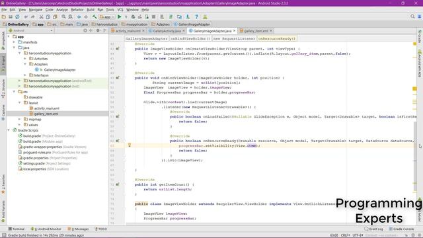Open the Event Log
Image resolution: width=423 pixels, height=238 pixels.
[x=373, y=229]
